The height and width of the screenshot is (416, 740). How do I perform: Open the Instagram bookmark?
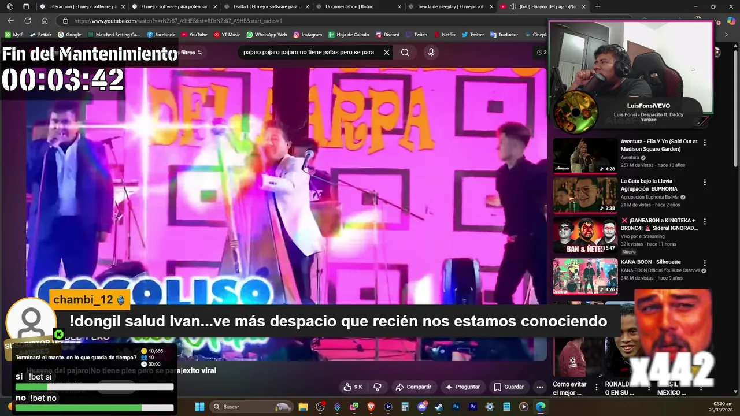point(308,35)
